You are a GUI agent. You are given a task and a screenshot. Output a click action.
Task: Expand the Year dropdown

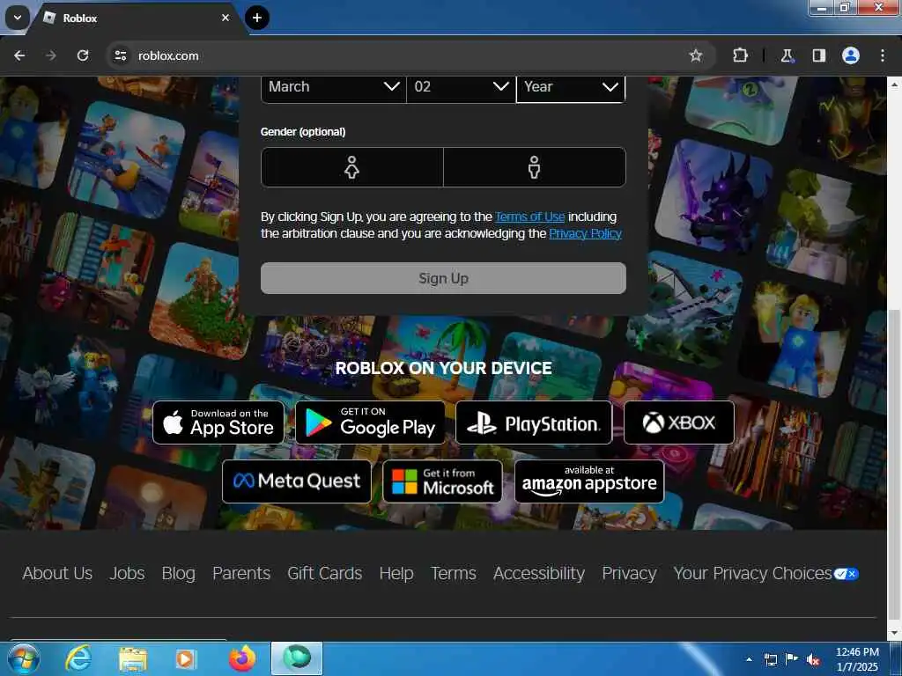(x=571, y=87)
